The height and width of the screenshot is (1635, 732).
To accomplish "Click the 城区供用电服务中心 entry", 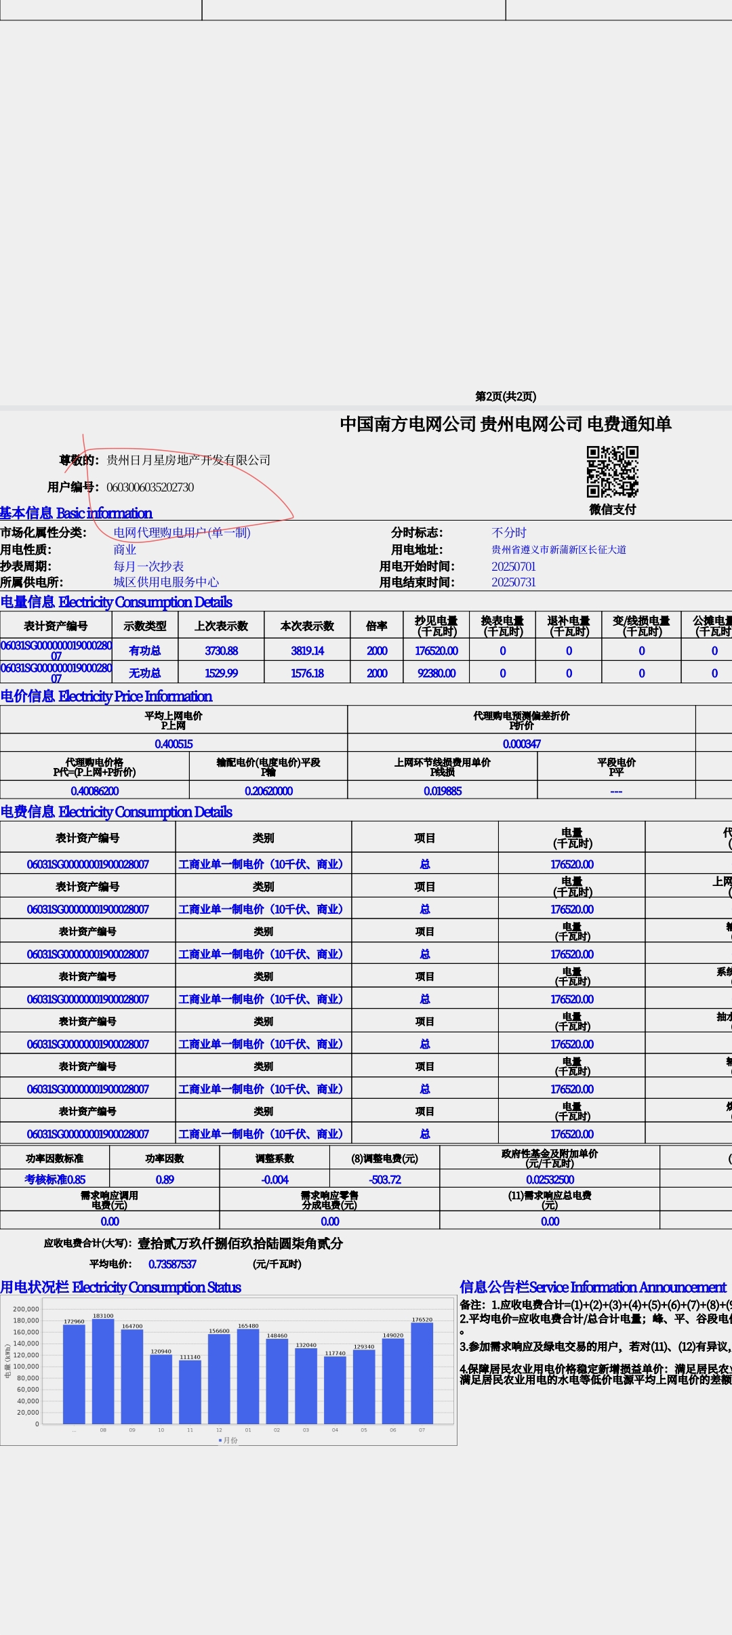I will coord(166,582).
